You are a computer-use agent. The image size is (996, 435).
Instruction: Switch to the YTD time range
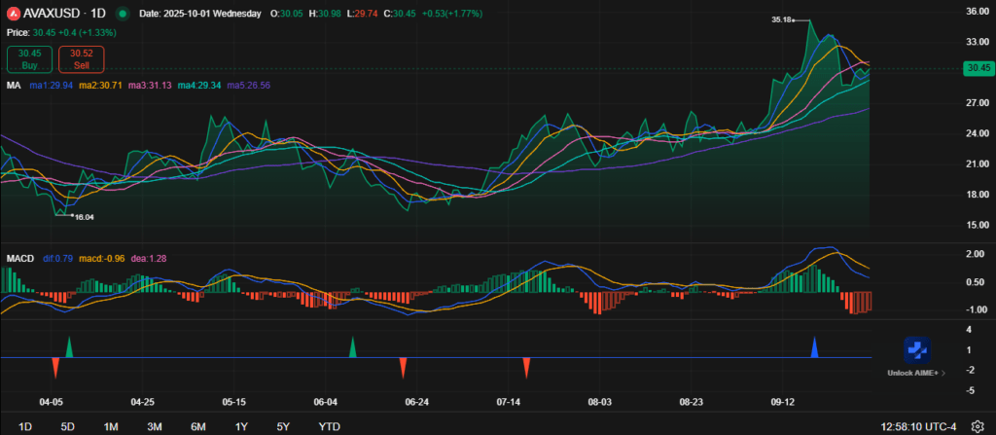pyautogui.click(x=330, y=426)
